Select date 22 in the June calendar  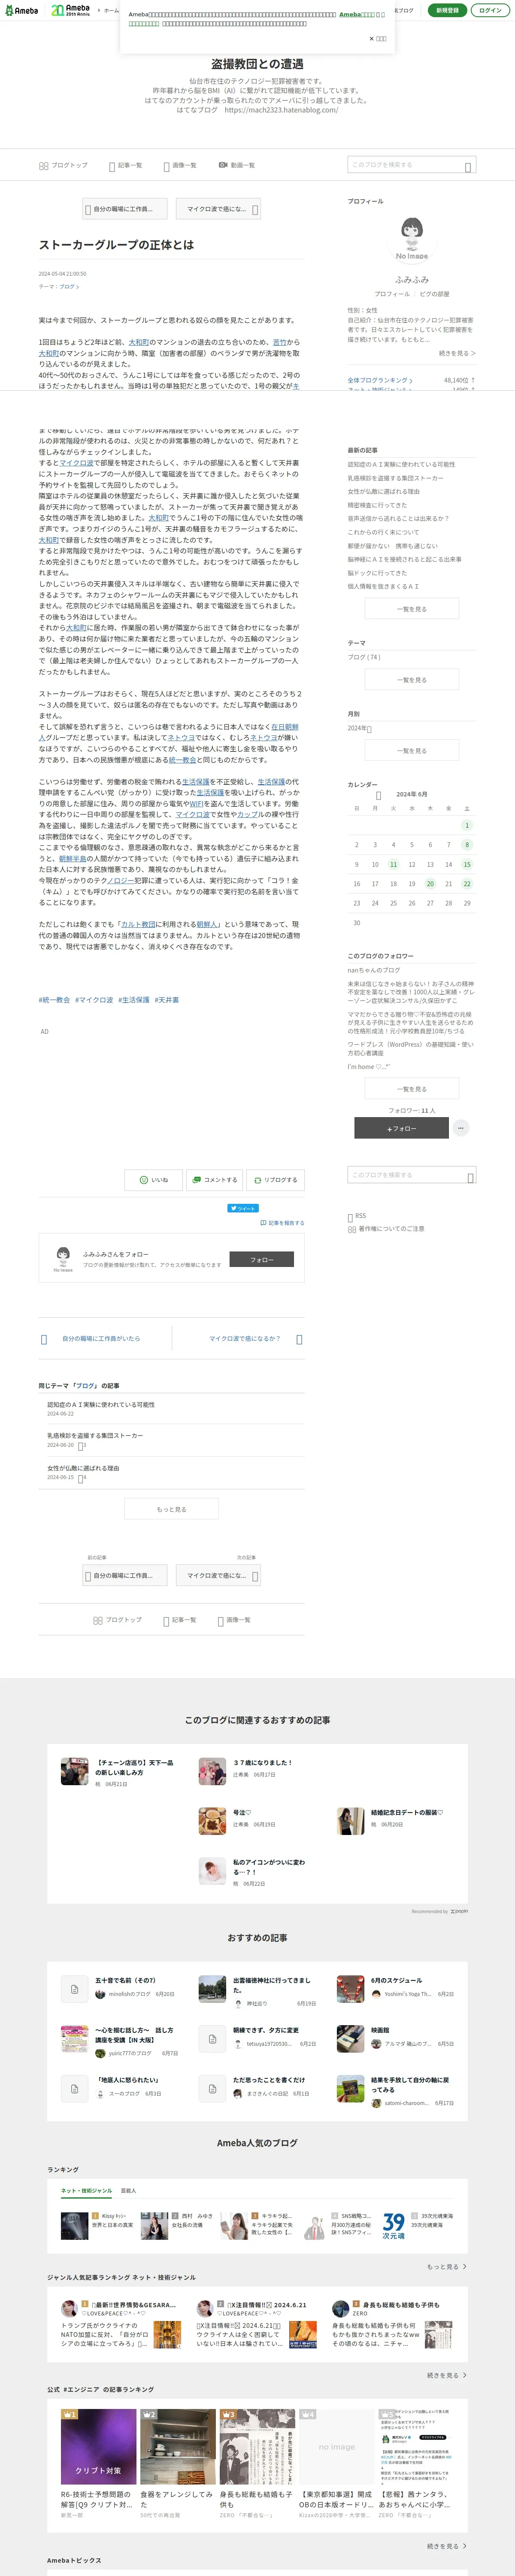click(467, 884)
